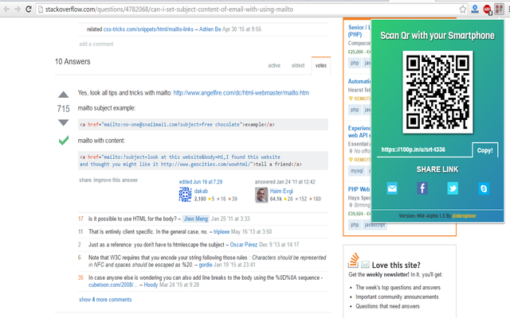510x318 pixels.
Task: Open the css-tricks.com mailto-links link
Action: tap(148, 29)
